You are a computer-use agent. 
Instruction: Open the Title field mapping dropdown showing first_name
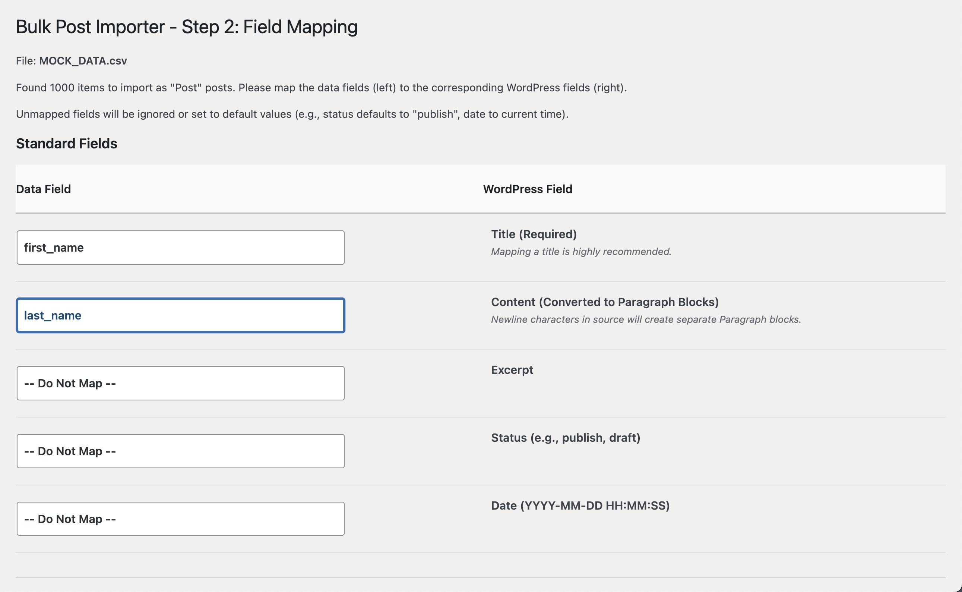(x=180, y=248)
